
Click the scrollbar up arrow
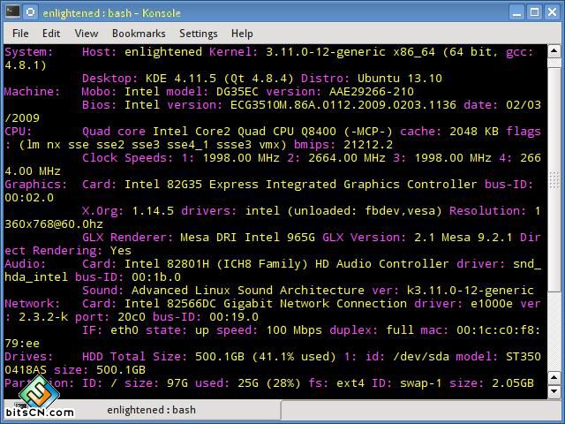tap(554, 51)
